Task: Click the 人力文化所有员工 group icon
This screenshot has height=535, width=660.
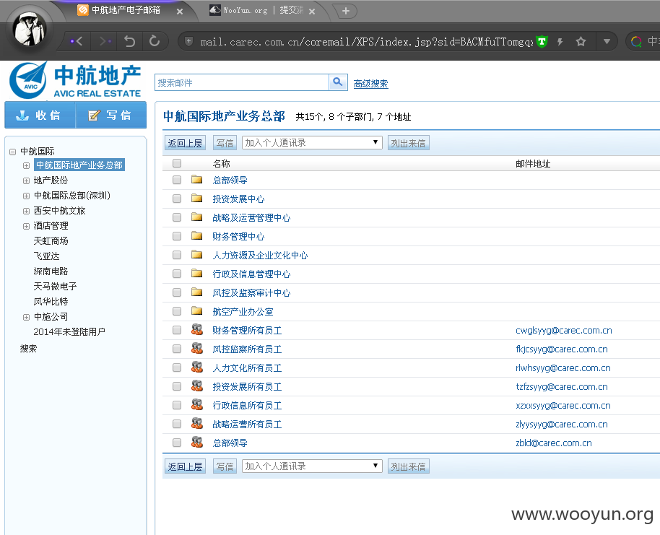Action: pyautogui.click(x=196, y=367)
